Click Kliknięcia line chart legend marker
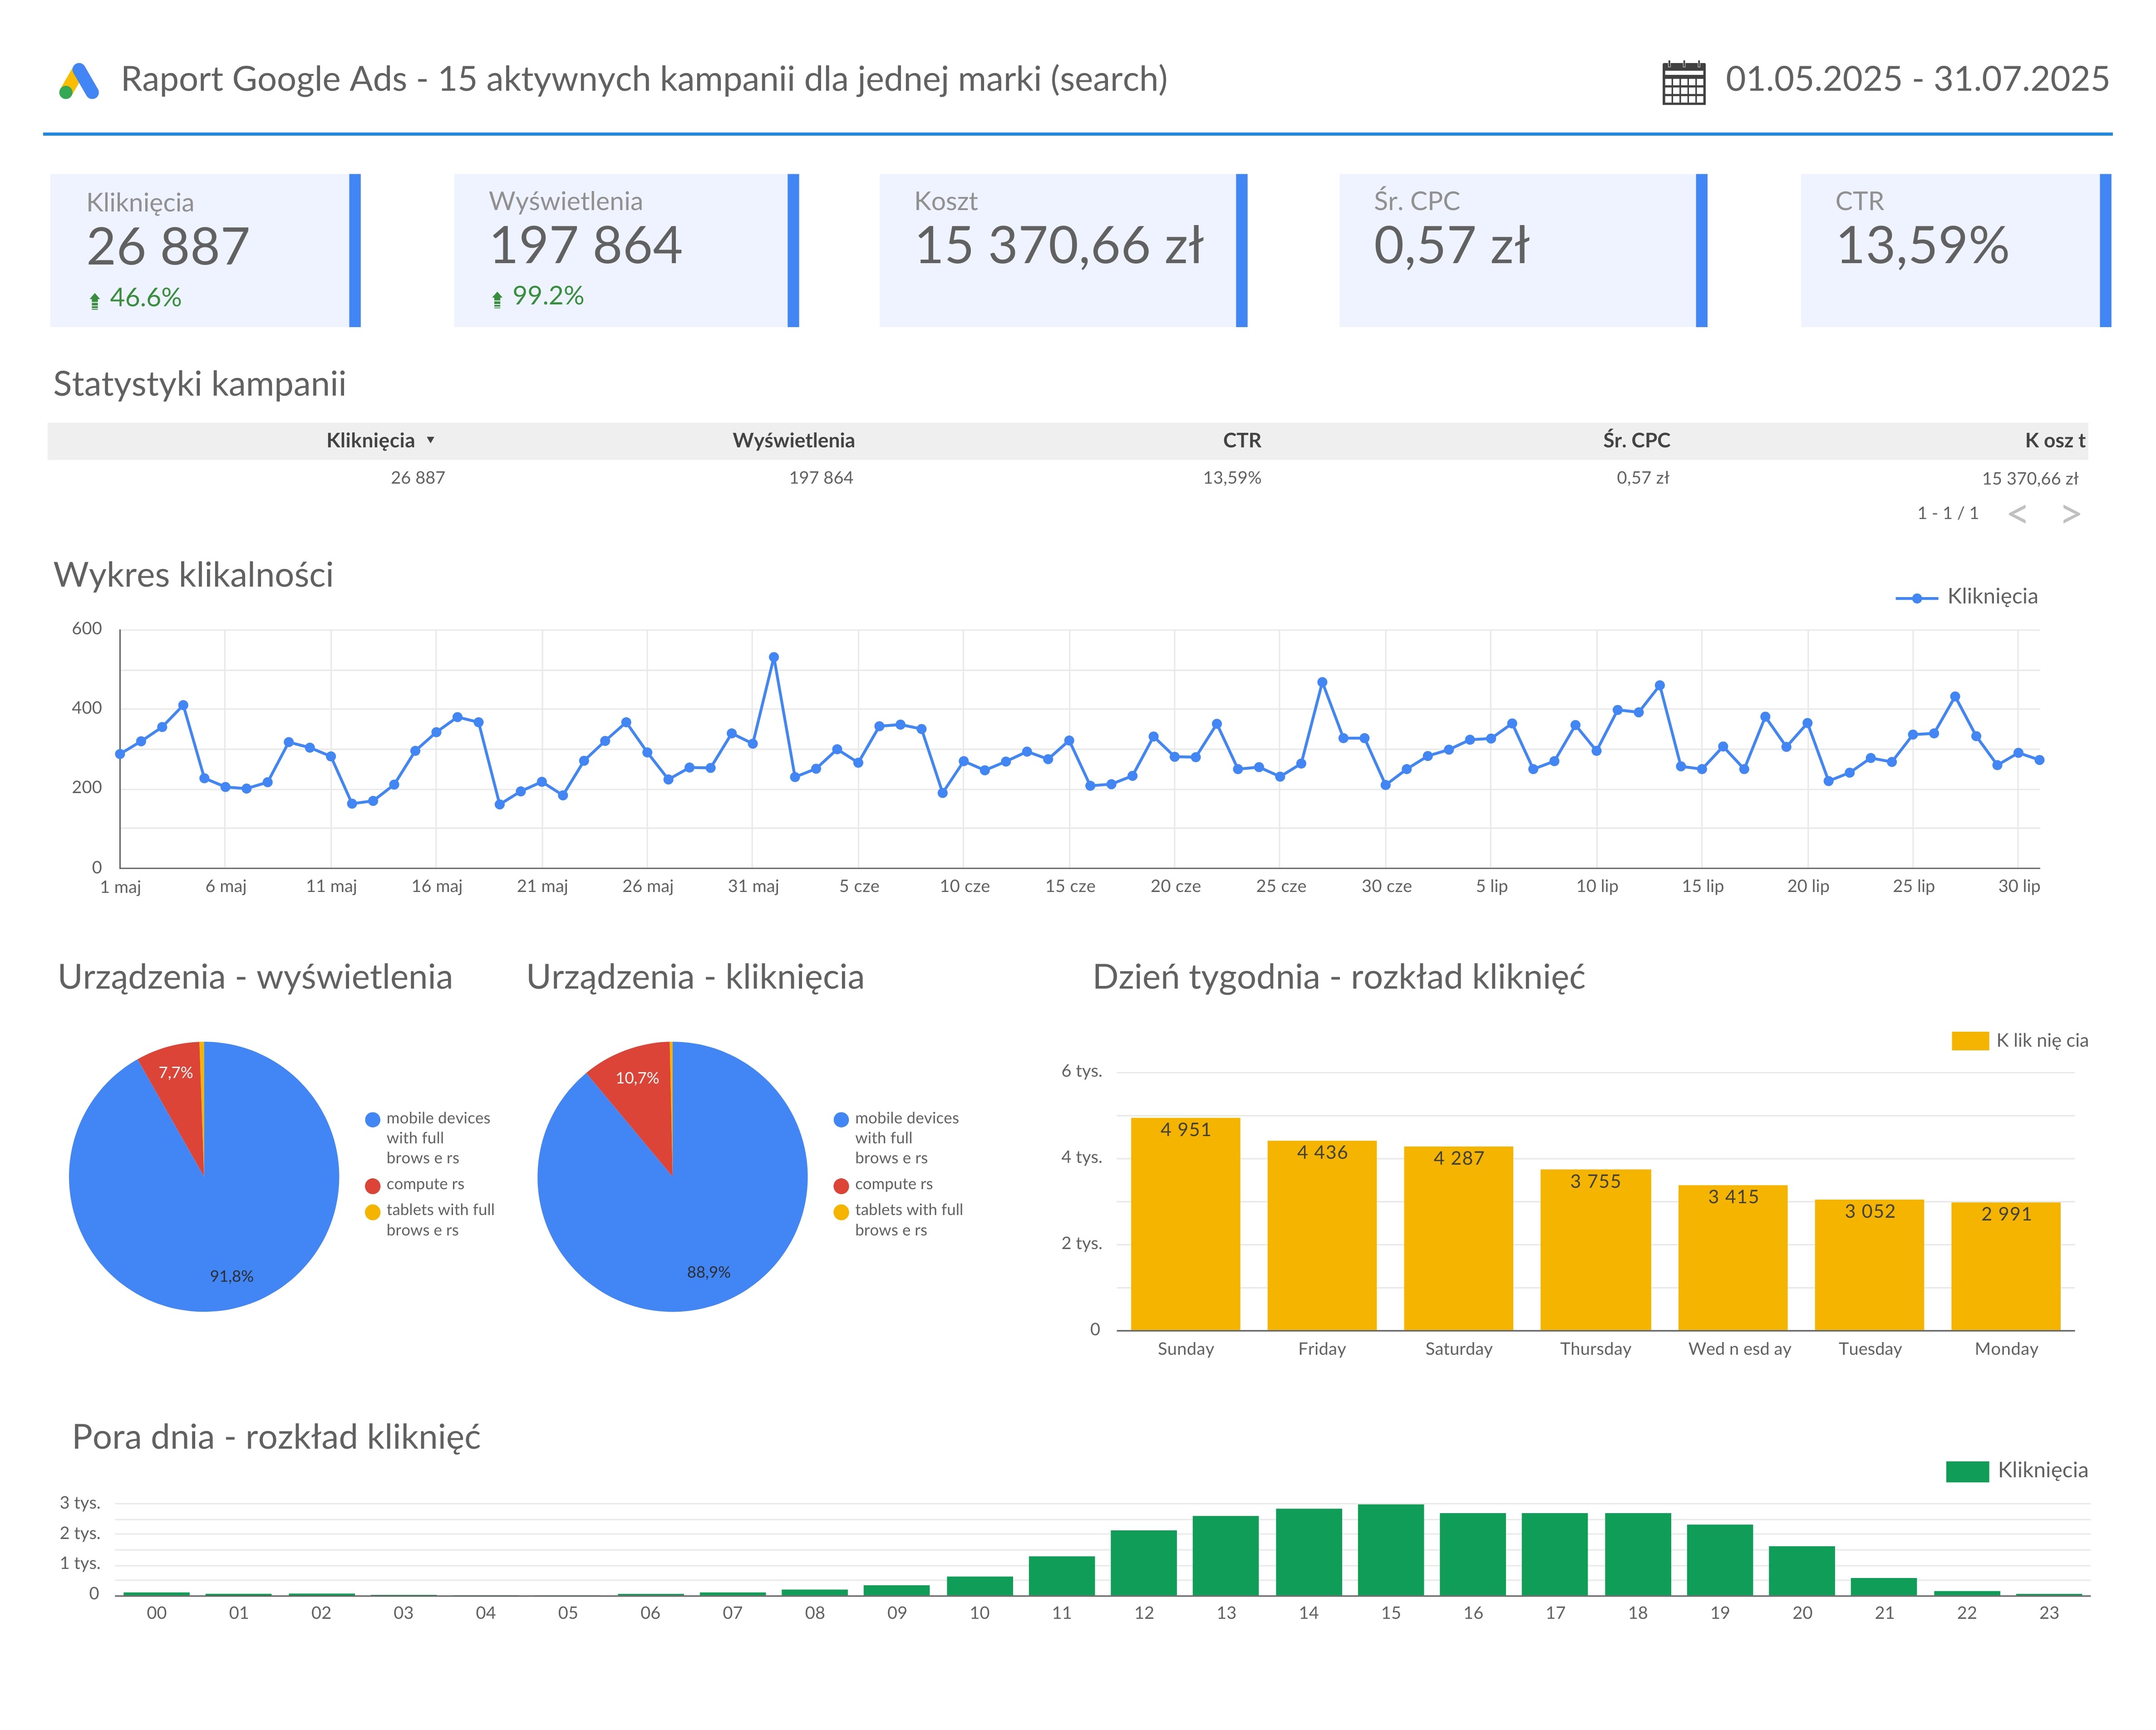Screen dimensions: 2156x1730 point(1916,598)
